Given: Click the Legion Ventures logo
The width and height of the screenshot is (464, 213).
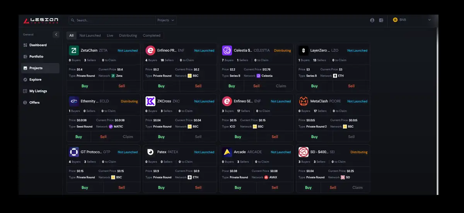Looking at the screenshot, I should point(41,20).
